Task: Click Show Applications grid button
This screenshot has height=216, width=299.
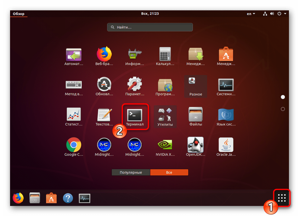Action: point(282,198)
